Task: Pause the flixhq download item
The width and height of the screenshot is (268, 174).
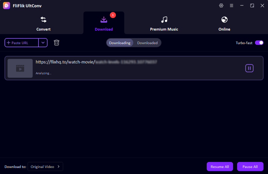Action: (249, 68)
